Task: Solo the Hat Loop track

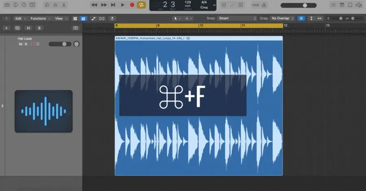Action: (x=26, y=44)
